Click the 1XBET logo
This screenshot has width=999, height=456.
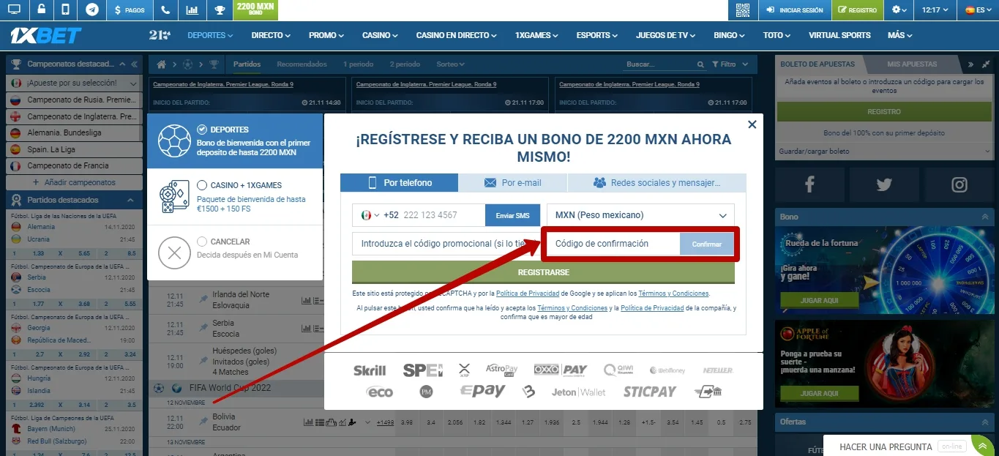tap(45, 35)
